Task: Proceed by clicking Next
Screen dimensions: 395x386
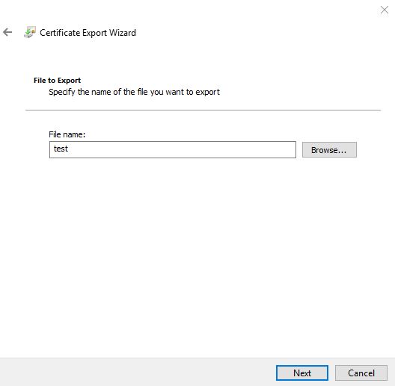Action: pos(302,373)
